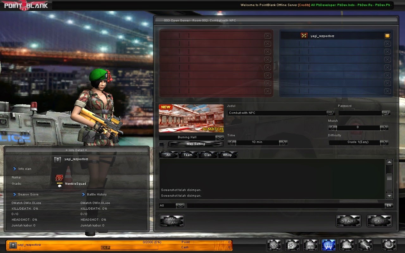Viewport: 405px width, 253px height.
Task: Click the Judul room title field
Action: pos(277,113)
